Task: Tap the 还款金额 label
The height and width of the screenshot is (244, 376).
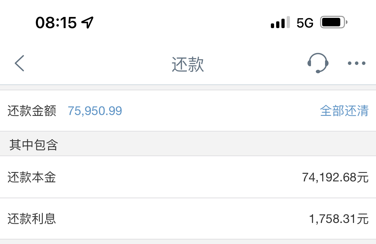Action: click(x=32, y=111)
